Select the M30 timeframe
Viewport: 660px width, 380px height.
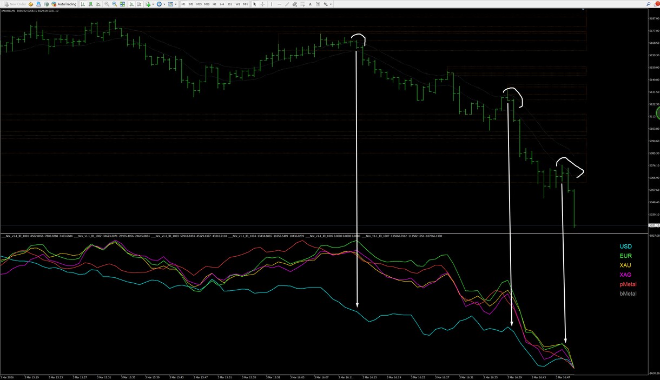point(207,4)
